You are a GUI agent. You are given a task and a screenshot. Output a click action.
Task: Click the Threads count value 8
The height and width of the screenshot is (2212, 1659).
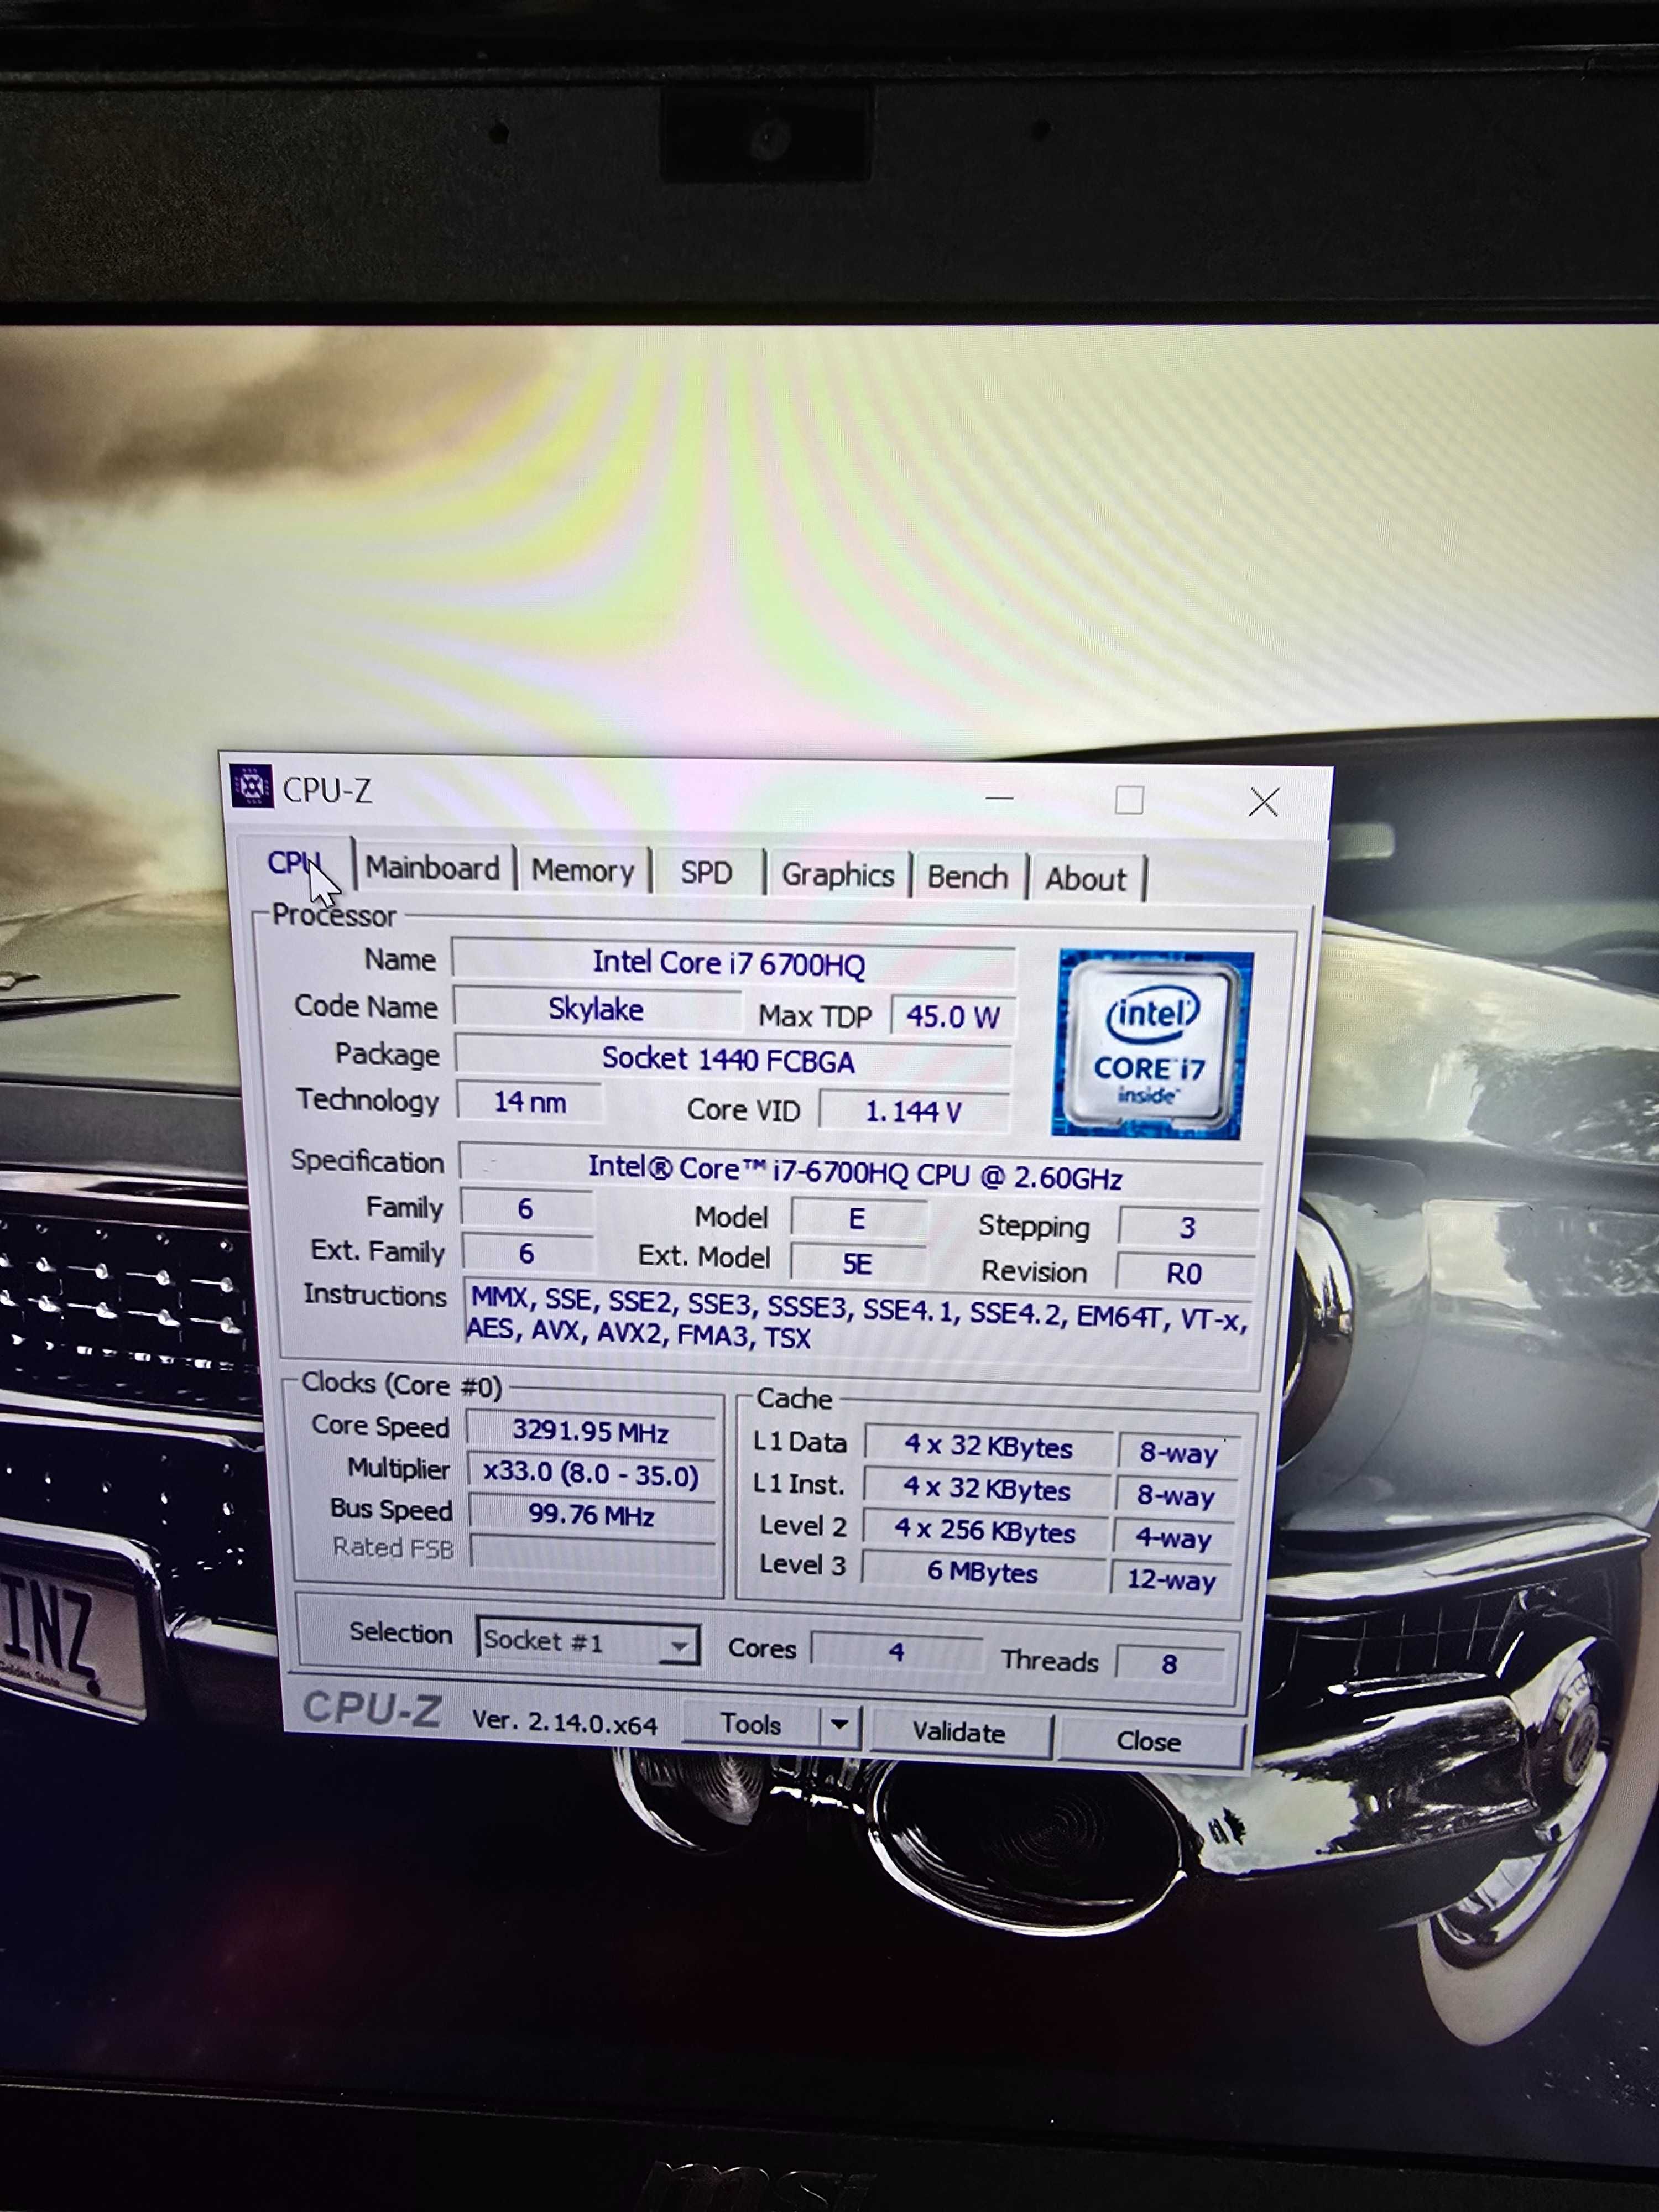pos(1170,1664)
